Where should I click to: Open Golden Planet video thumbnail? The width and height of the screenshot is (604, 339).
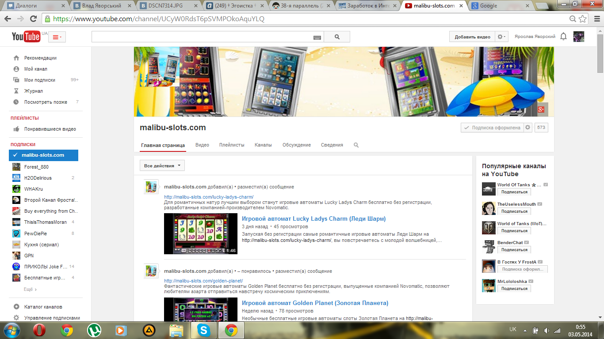[201, 309]
